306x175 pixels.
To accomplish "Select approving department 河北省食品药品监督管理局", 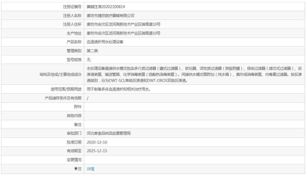I will [x=109, y=133].
